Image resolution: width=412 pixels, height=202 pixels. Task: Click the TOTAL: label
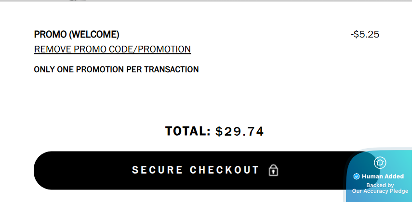(188, 131)
